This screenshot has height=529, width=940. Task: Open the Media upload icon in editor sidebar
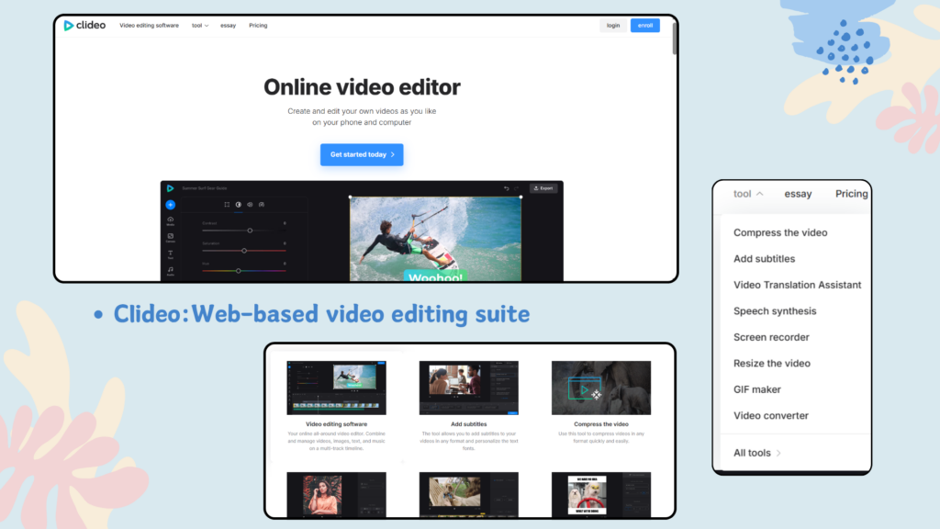(x=170, y=220)
